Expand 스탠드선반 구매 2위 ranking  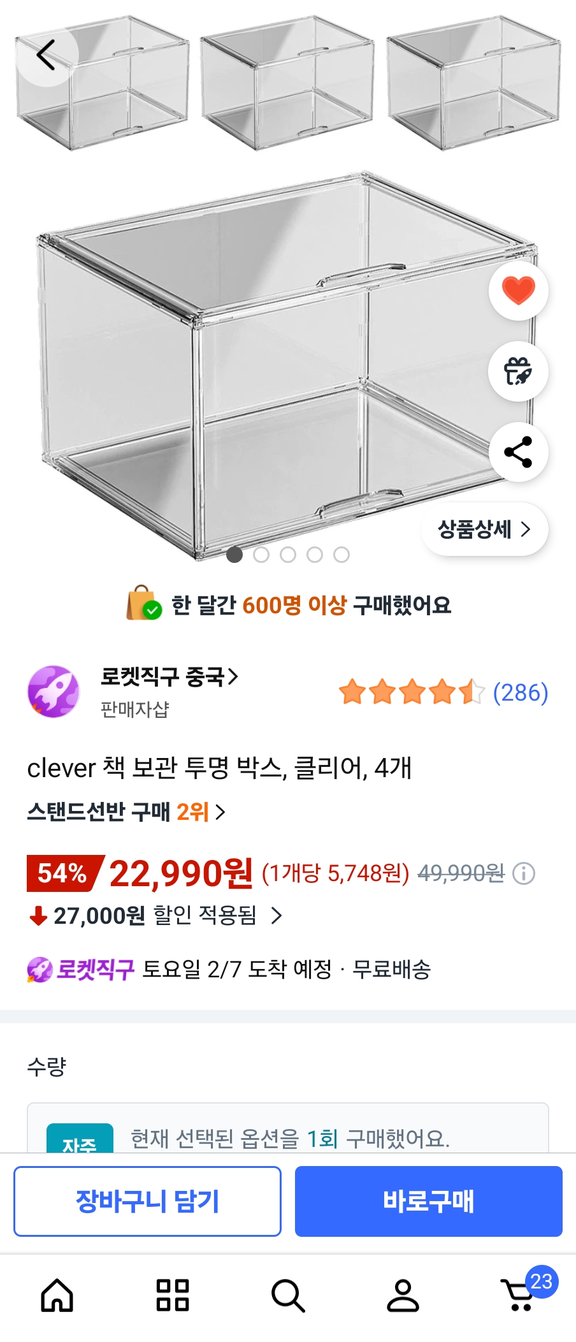126,812
